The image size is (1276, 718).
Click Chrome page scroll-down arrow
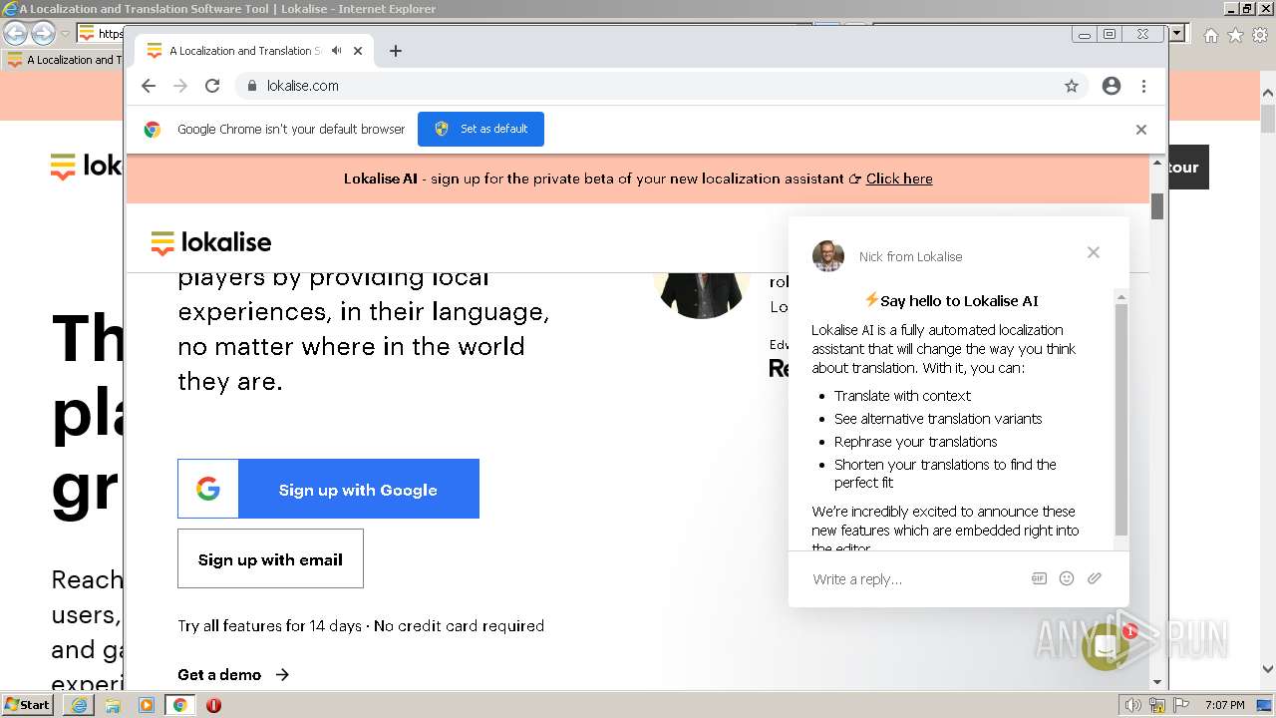1157,682
